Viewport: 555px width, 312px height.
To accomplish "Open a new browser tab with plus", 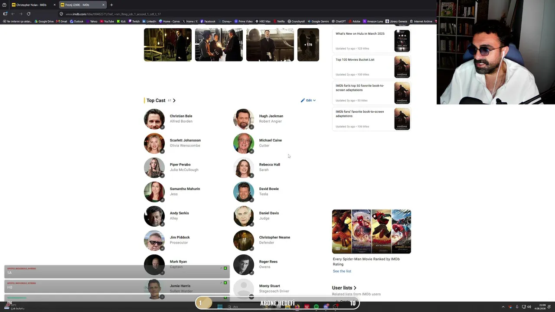I will 111,5.
